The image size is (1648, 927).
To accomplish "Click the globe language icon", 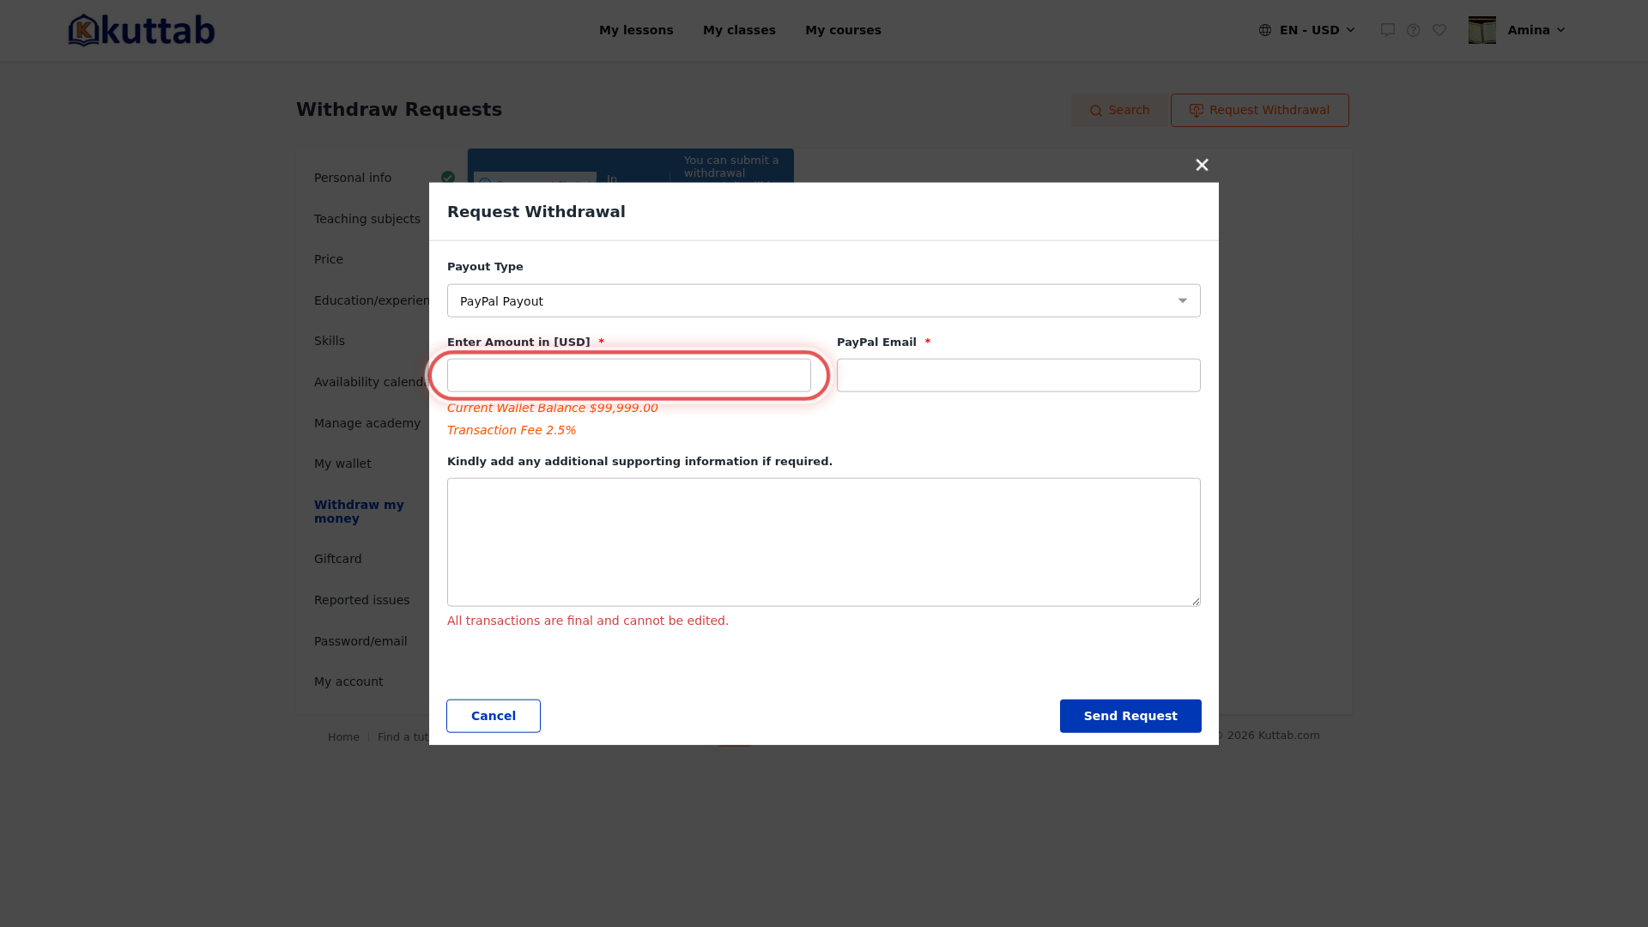I will 1265,30.
